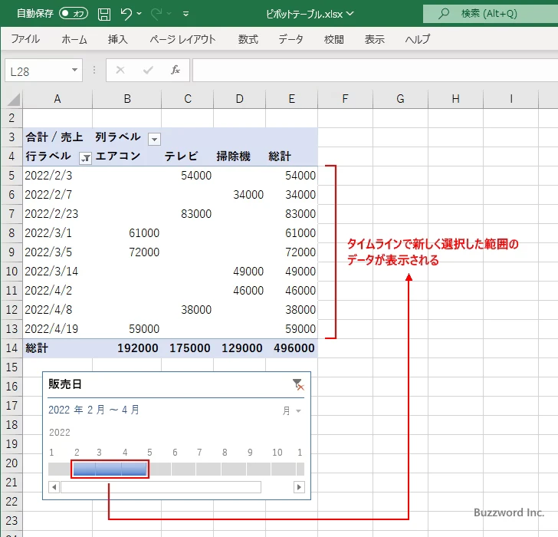Click the grand total 496000 cell
This screenshot has height=537, width=558.
(x=292, y=348)
